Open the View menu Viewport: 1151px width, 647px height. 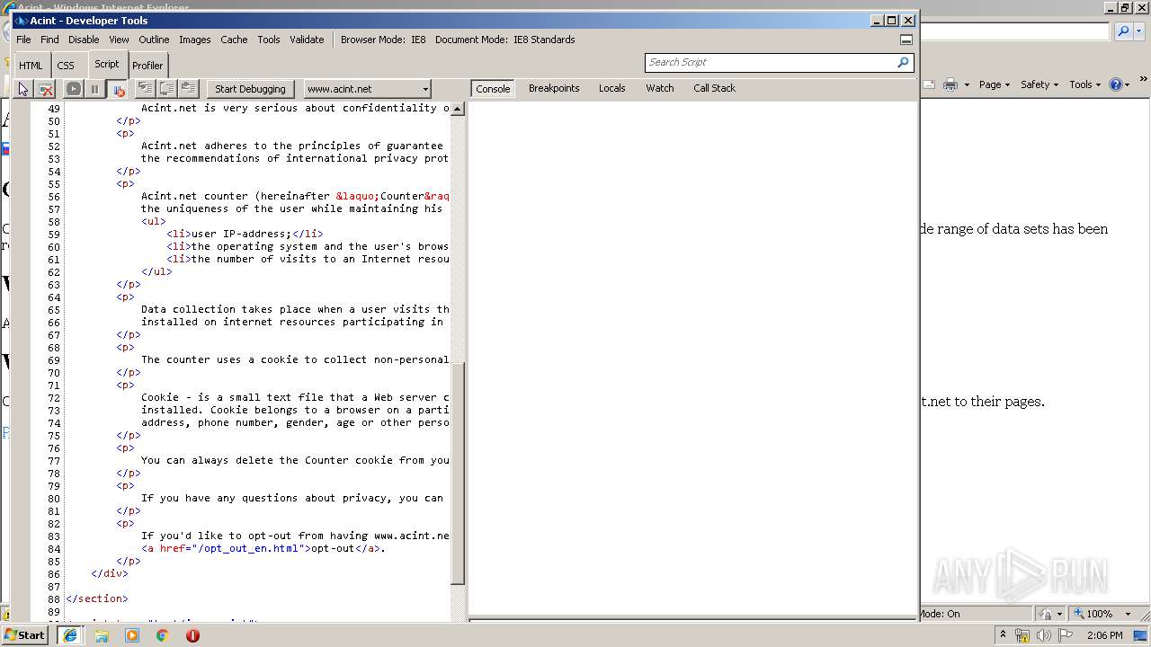tap(119, 40)
